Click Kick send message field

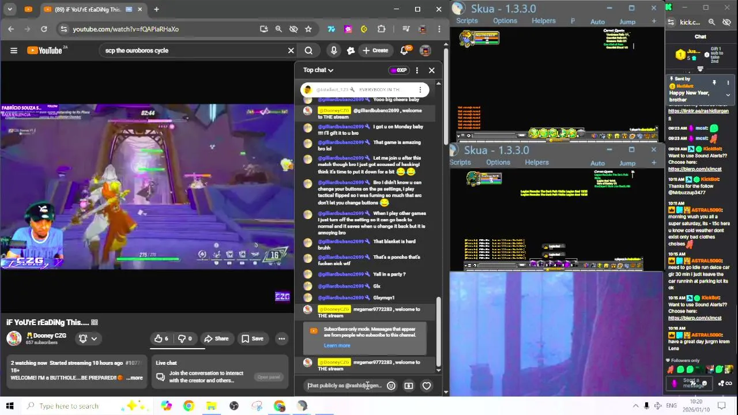tap(691, 383)
